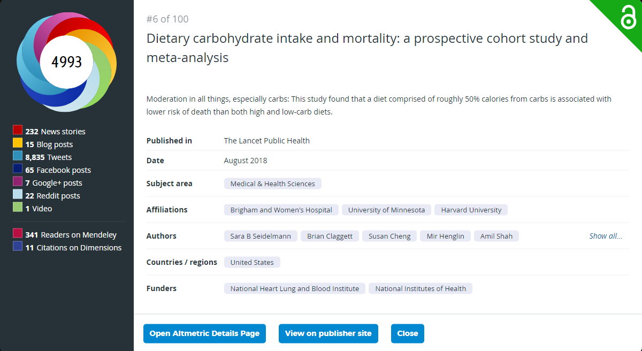The height and width of the screenshot is (351, 642).
Task: Click the light blue Reddit posts square
Action: [18, 194]
